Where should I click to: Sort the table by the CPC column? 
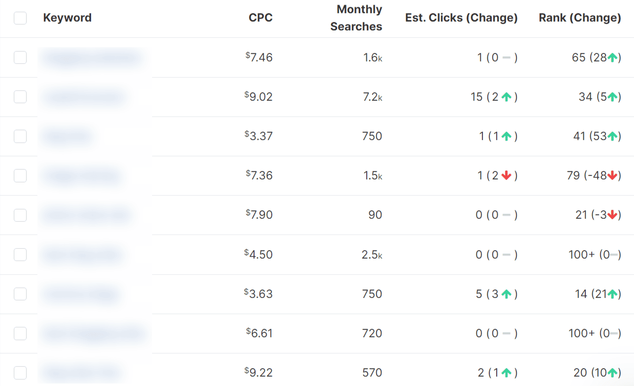pos(260,18)
